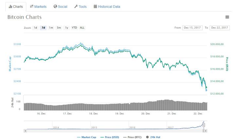Click the navigator scrollbar right arrow
Image resolution: width=241 pixels, height=140 pixels.
(206, 131)
